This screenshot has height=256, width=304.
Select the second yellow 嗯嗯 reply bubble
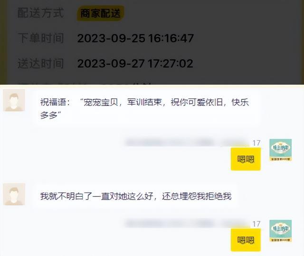tap(246, 240)
